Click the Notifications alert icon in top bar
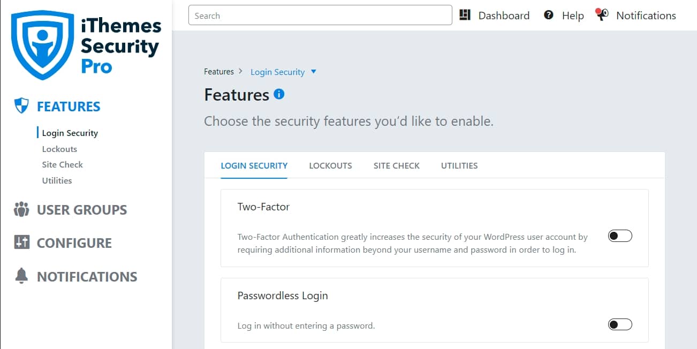The image size is (697, 349). pyautogui.click(x=602, y=14)
